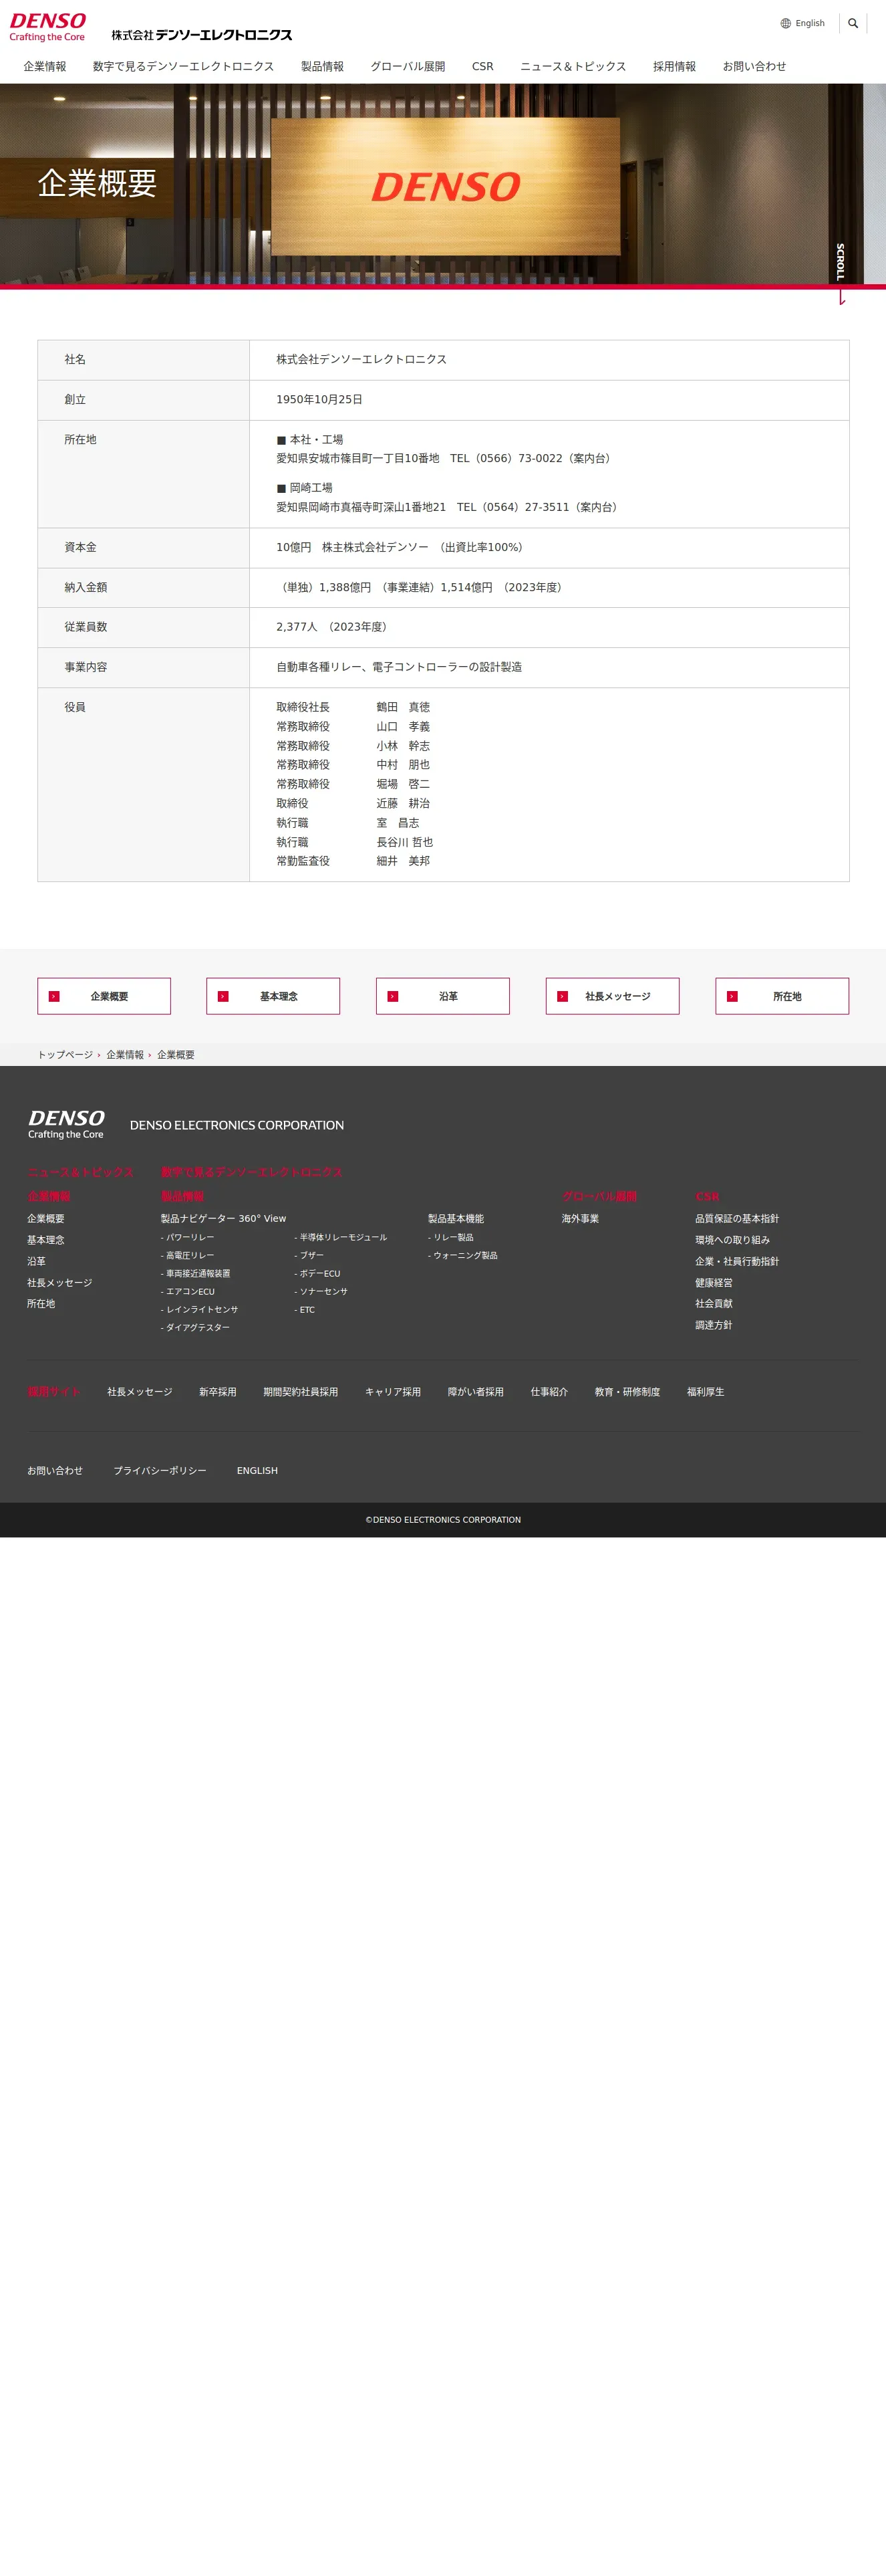Image resolution: width=886 pixels, height=2576 pixels.
Task: Click arrow icon on 沿革 button
Action: click(x=393, y=996)
